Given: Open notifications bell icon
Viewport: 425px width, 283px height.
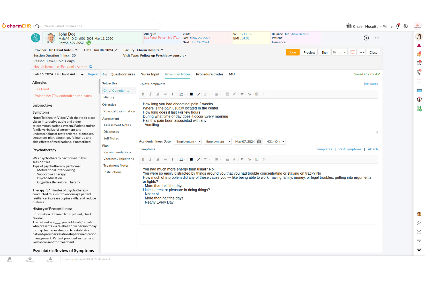Looking at the screenshot, I should [398, 26].
